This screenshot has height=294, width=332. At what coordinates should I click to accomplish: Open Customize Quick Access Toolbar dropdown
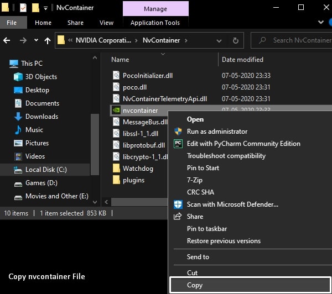point(45,8)
